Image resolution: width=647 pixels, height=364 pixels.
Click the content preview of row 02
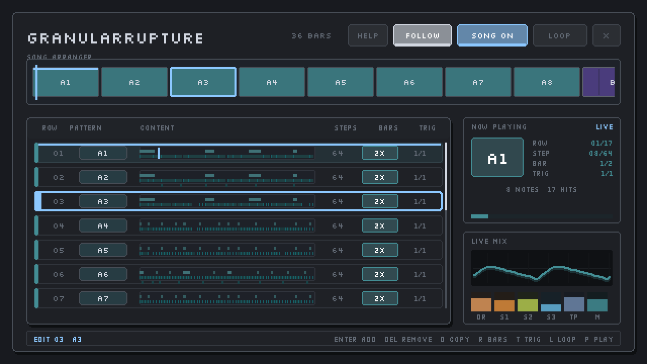(x=227, y=177)
